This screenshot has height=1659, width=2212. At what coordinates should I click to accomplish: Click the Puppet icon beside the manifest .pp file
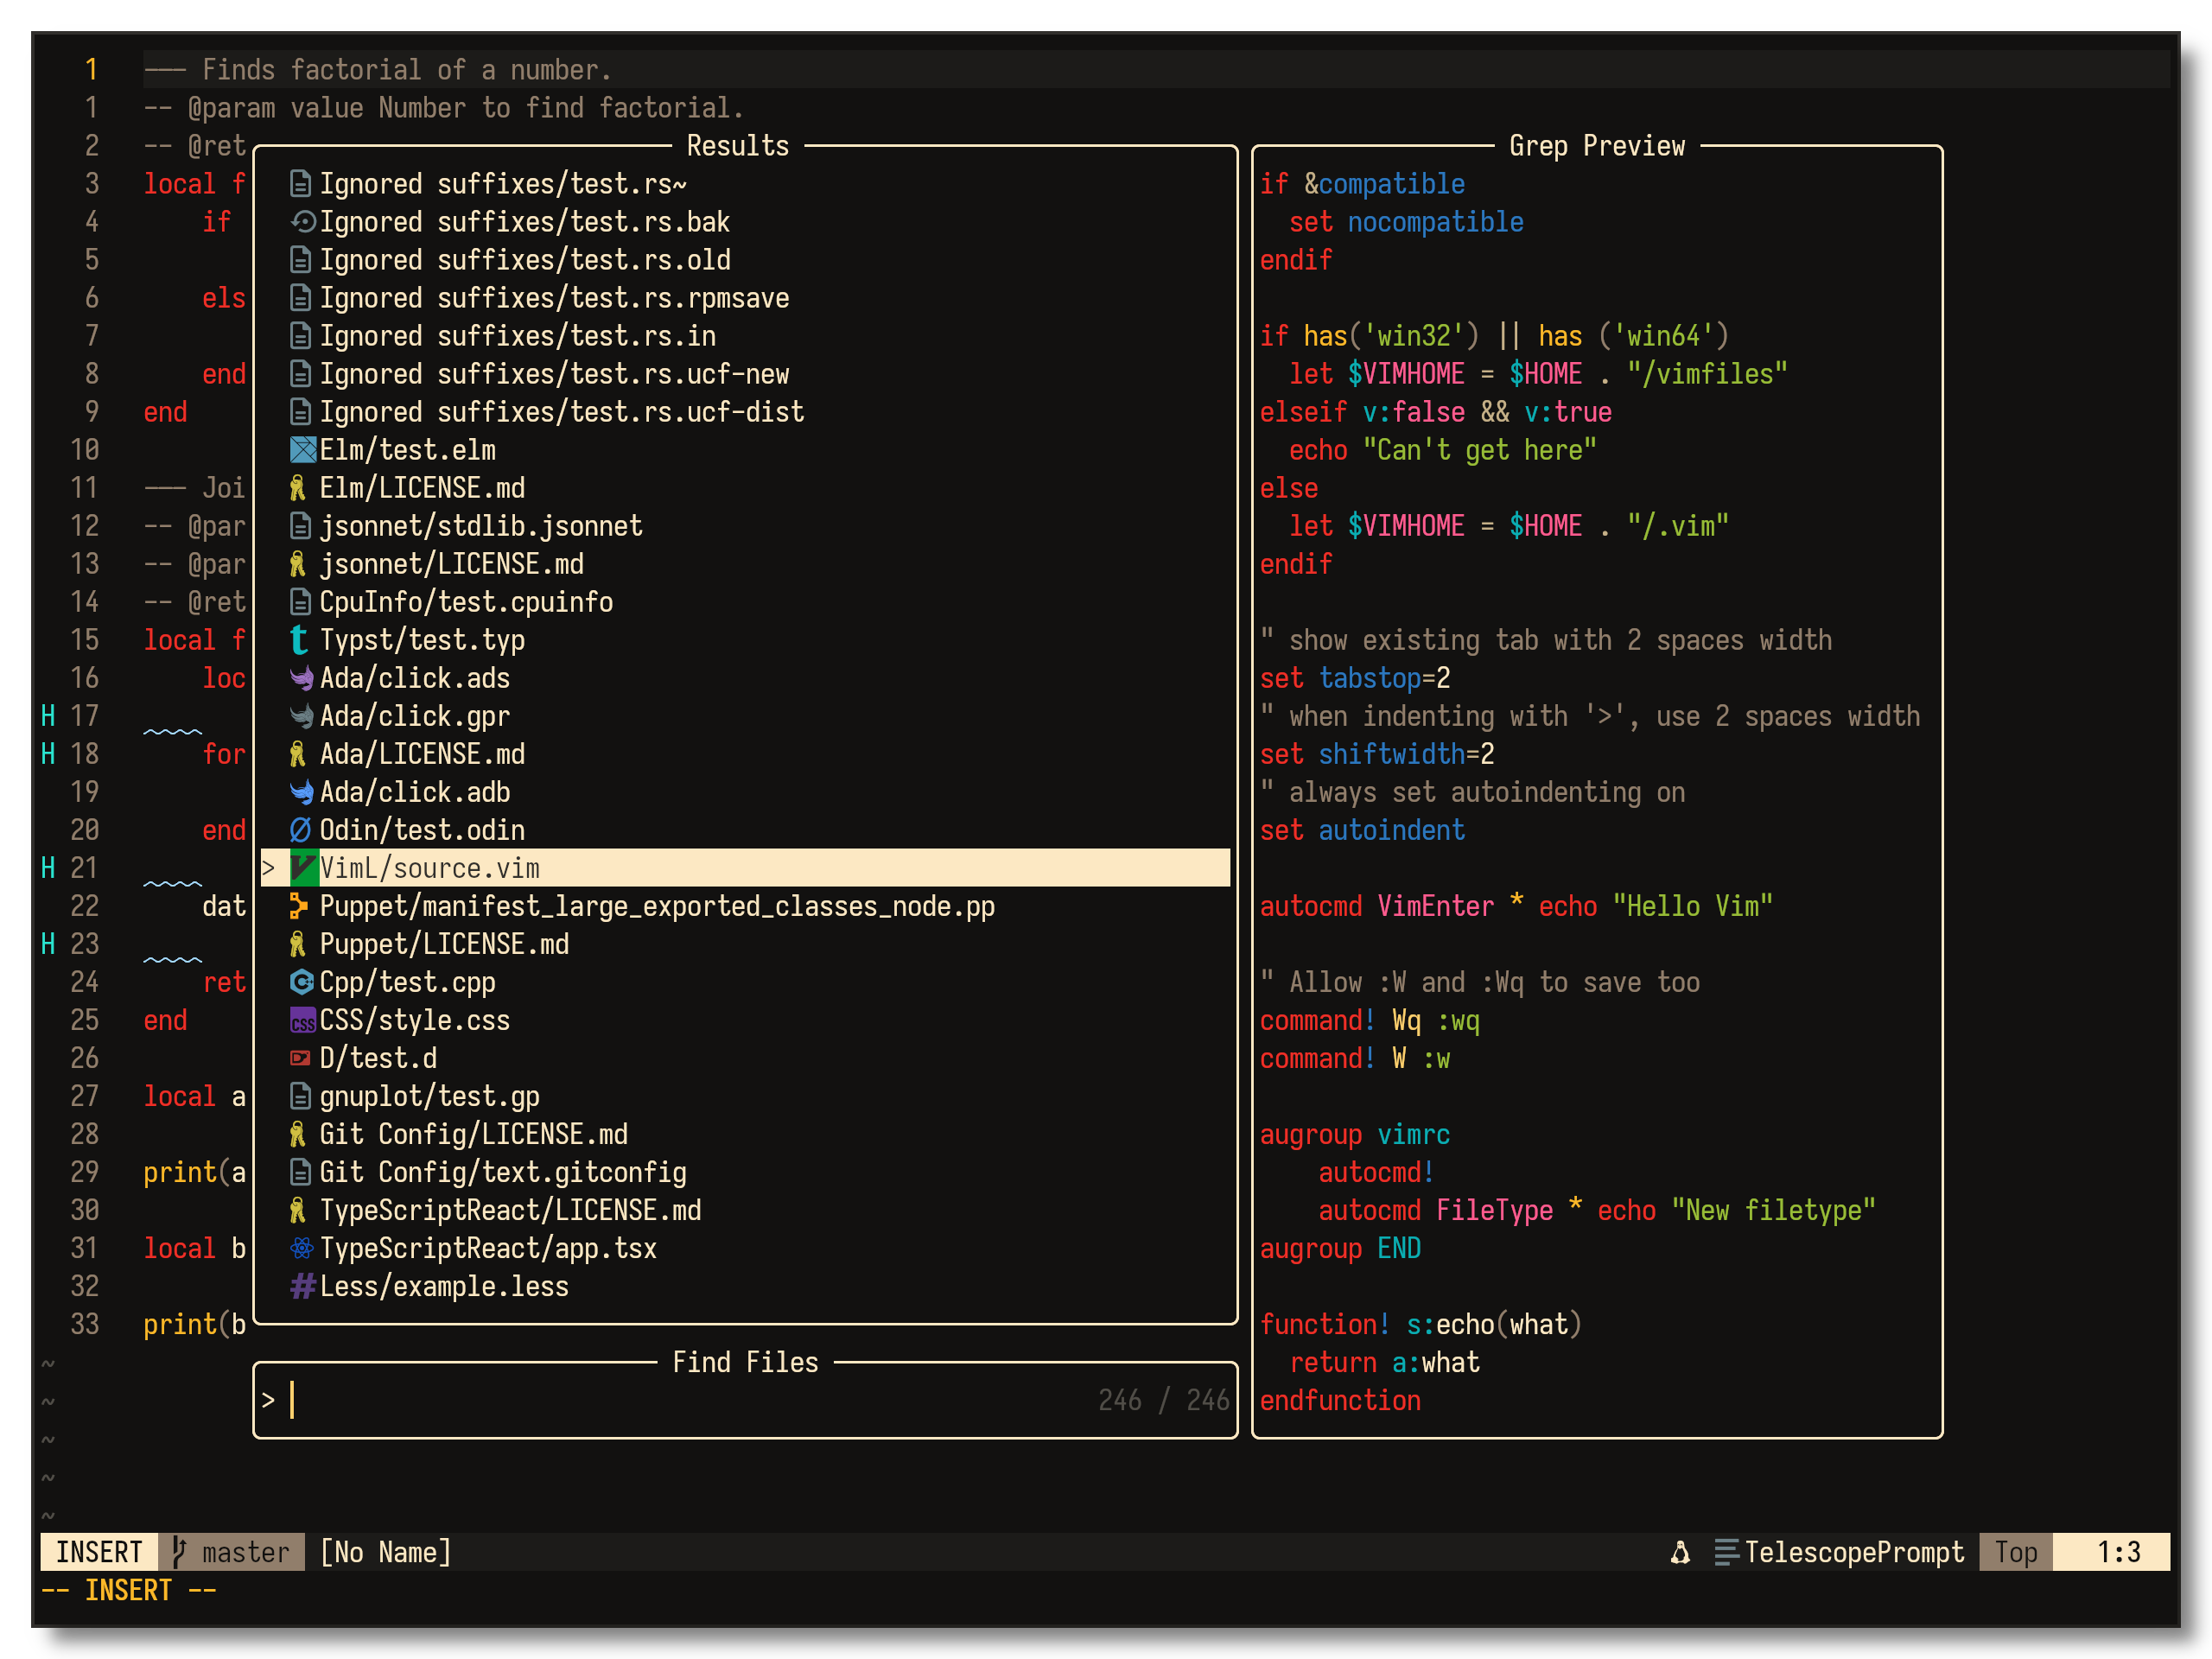(299, 906)
